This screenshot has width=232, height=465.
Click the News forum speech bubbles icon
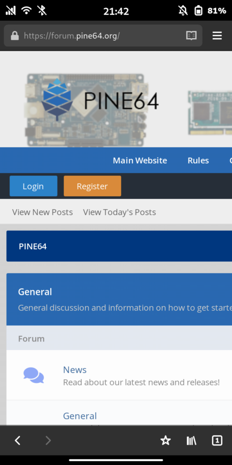(34, 375)
